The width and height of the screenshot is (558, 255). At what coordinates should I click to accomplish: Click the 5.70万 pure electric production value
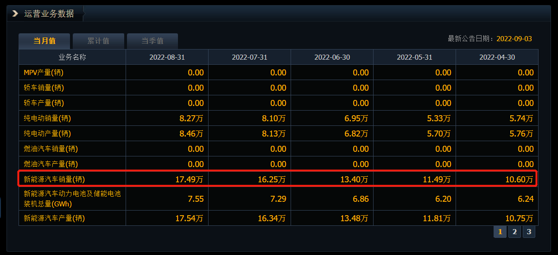[x=439, y=134]
